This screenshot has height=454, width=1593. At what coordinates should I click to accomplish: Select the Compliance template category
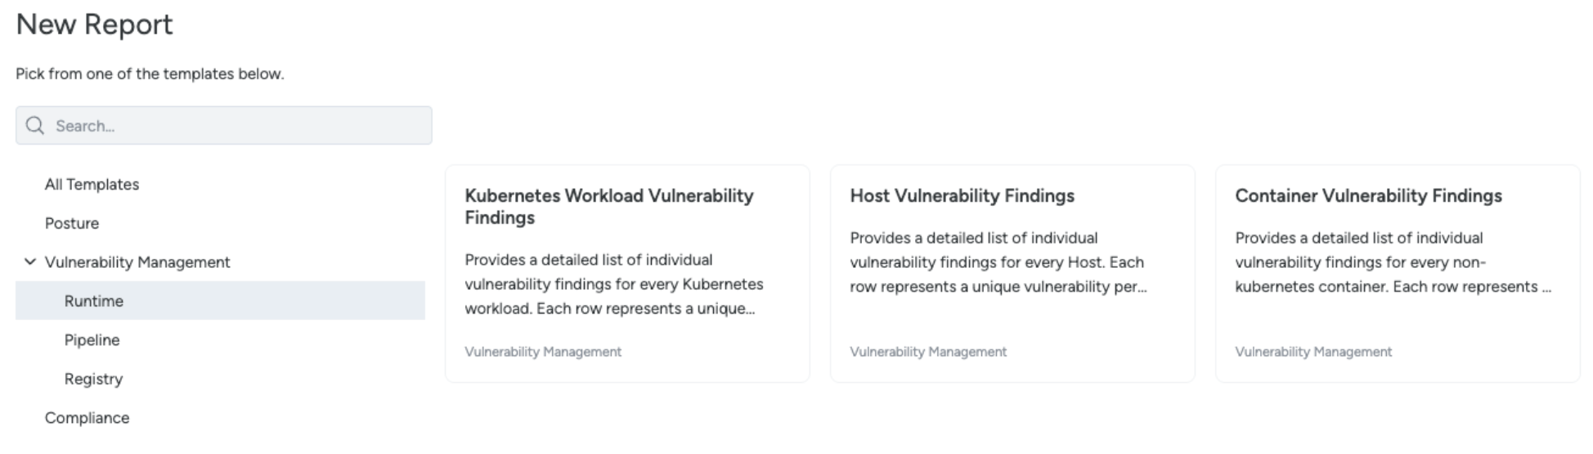pos(87,418)
